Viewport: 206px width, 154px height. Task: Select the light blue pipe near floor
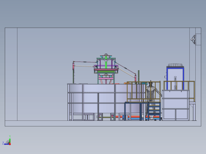[136, 119]
